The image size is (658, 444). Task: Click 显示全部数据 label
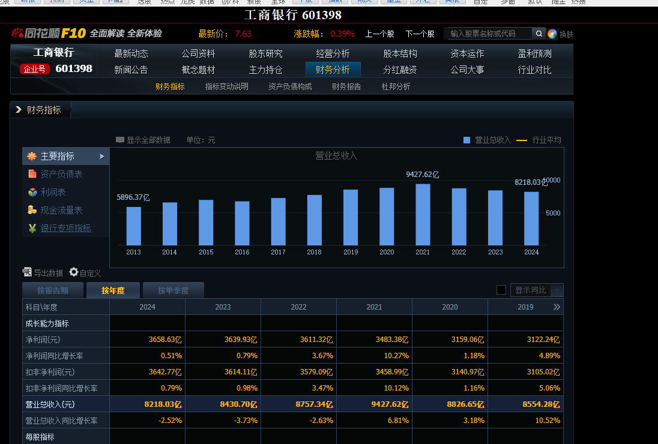click(148, 140)
